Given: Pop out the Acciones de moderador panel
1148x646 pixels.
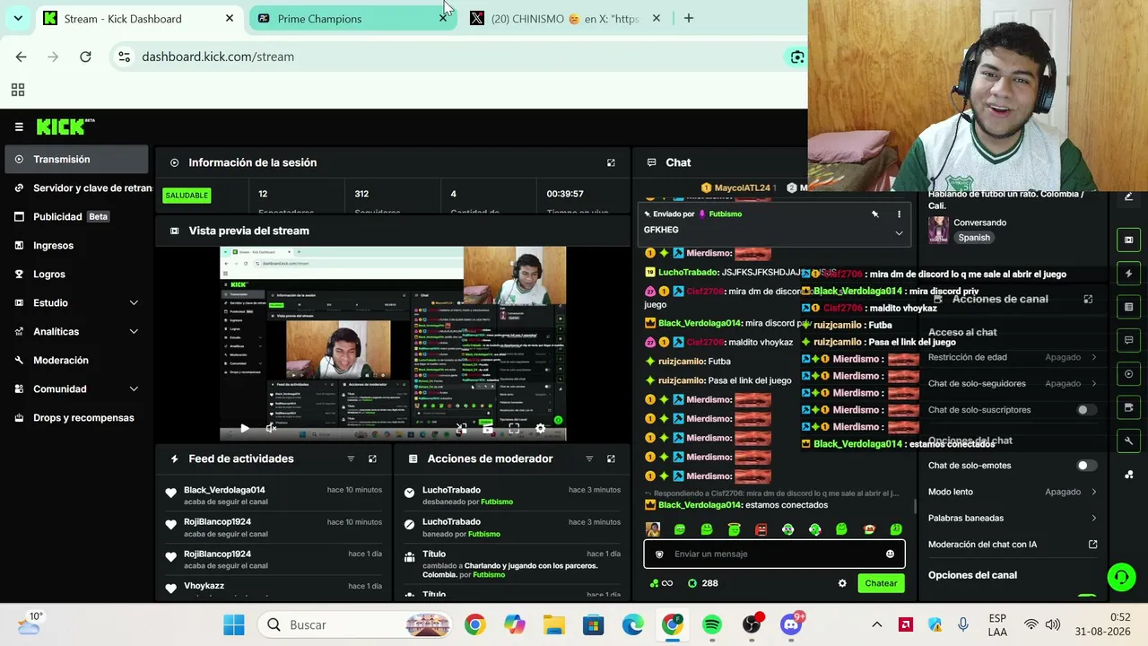Looking at the screenshot, I should [611, 458].
